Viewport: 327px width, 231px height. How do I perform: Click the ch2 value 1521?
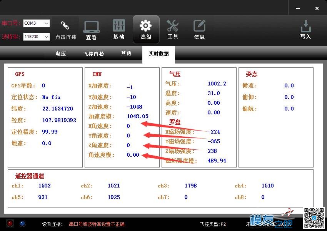click(113, 186)
